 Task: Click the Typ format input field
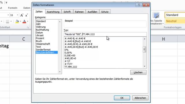point(105,34)
